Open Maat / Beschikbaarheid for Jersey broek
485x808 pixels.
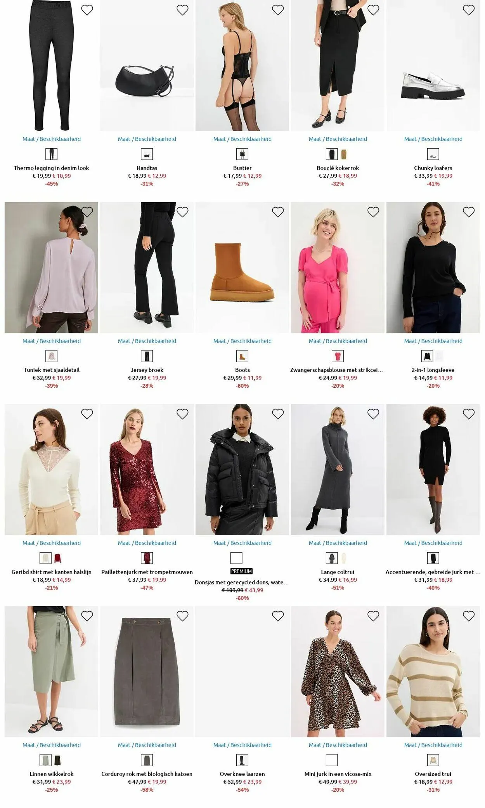147,341
